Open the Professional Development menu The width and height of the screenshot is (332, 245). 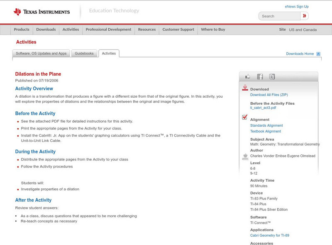point(108,29)
